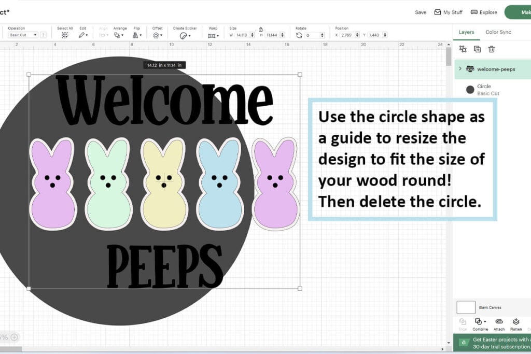Click the Create Sticker icon
This screenshot has width=531, height=354.
[x=183, y=36]
